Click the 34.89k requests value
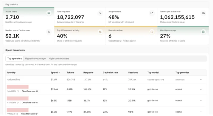Viewport: 213px width, 116px height. (87, 112)
